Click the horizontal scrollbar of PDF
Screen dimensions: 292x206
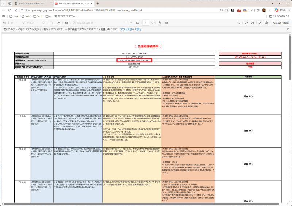142,204
